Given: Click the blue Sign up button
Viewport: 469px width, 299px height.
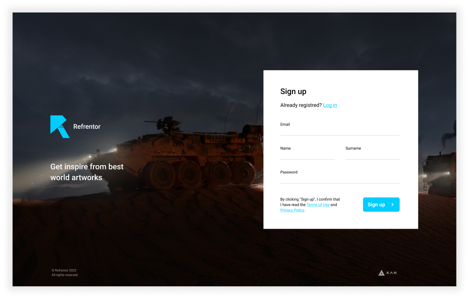Looking at the screenshot, I should (381, 205).
